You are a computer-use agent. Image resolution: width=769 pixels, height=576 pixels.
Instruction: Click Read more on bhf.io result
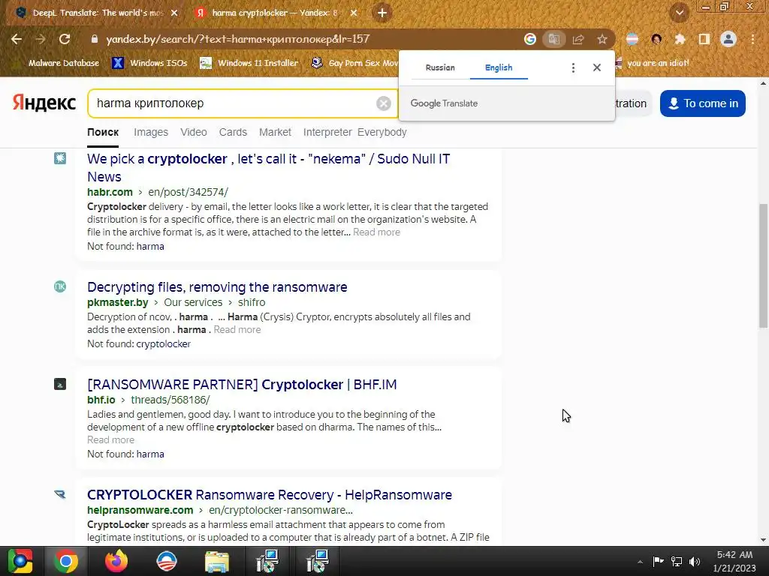tap(110, 439)
